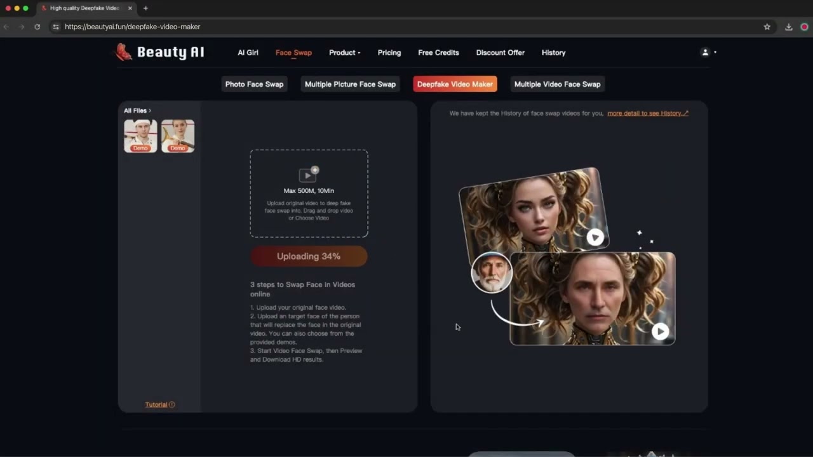Open a new browser tab
Image resolution: width=813 pixels, height=457 pixels.
(x=145, y=8)
